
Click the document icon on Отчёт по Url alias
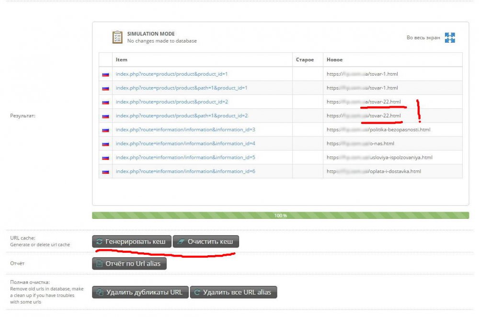99,263
